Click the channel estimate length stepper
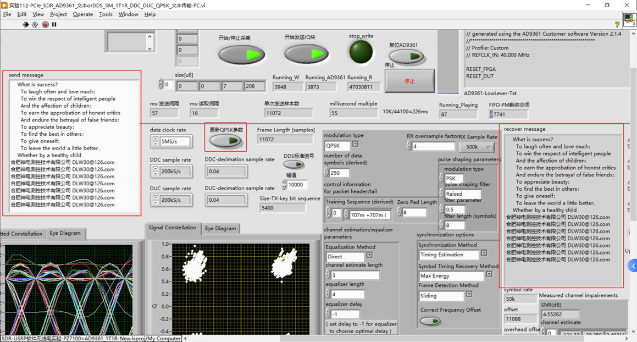The height and width of the screenshot is (342, 637). [x=328, y=275]
